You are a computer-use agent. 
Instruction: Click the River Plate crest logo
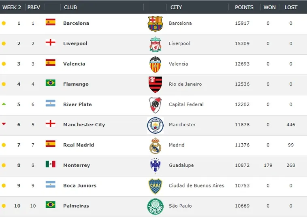(x=155, y=105)
